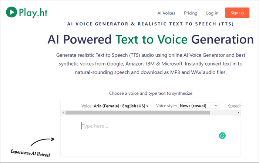Image resolution: width=259 pixels, height=163 pixels.
Task: Click the 'AI Powered Text to Voice Generation' heading
Action: click(151, 39)
